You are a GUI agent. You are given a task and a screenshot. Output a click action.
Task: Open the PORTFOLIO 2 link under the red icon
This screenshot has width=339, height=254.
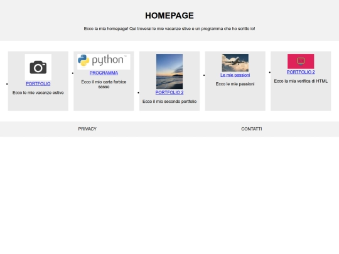(x=301, y=72)
